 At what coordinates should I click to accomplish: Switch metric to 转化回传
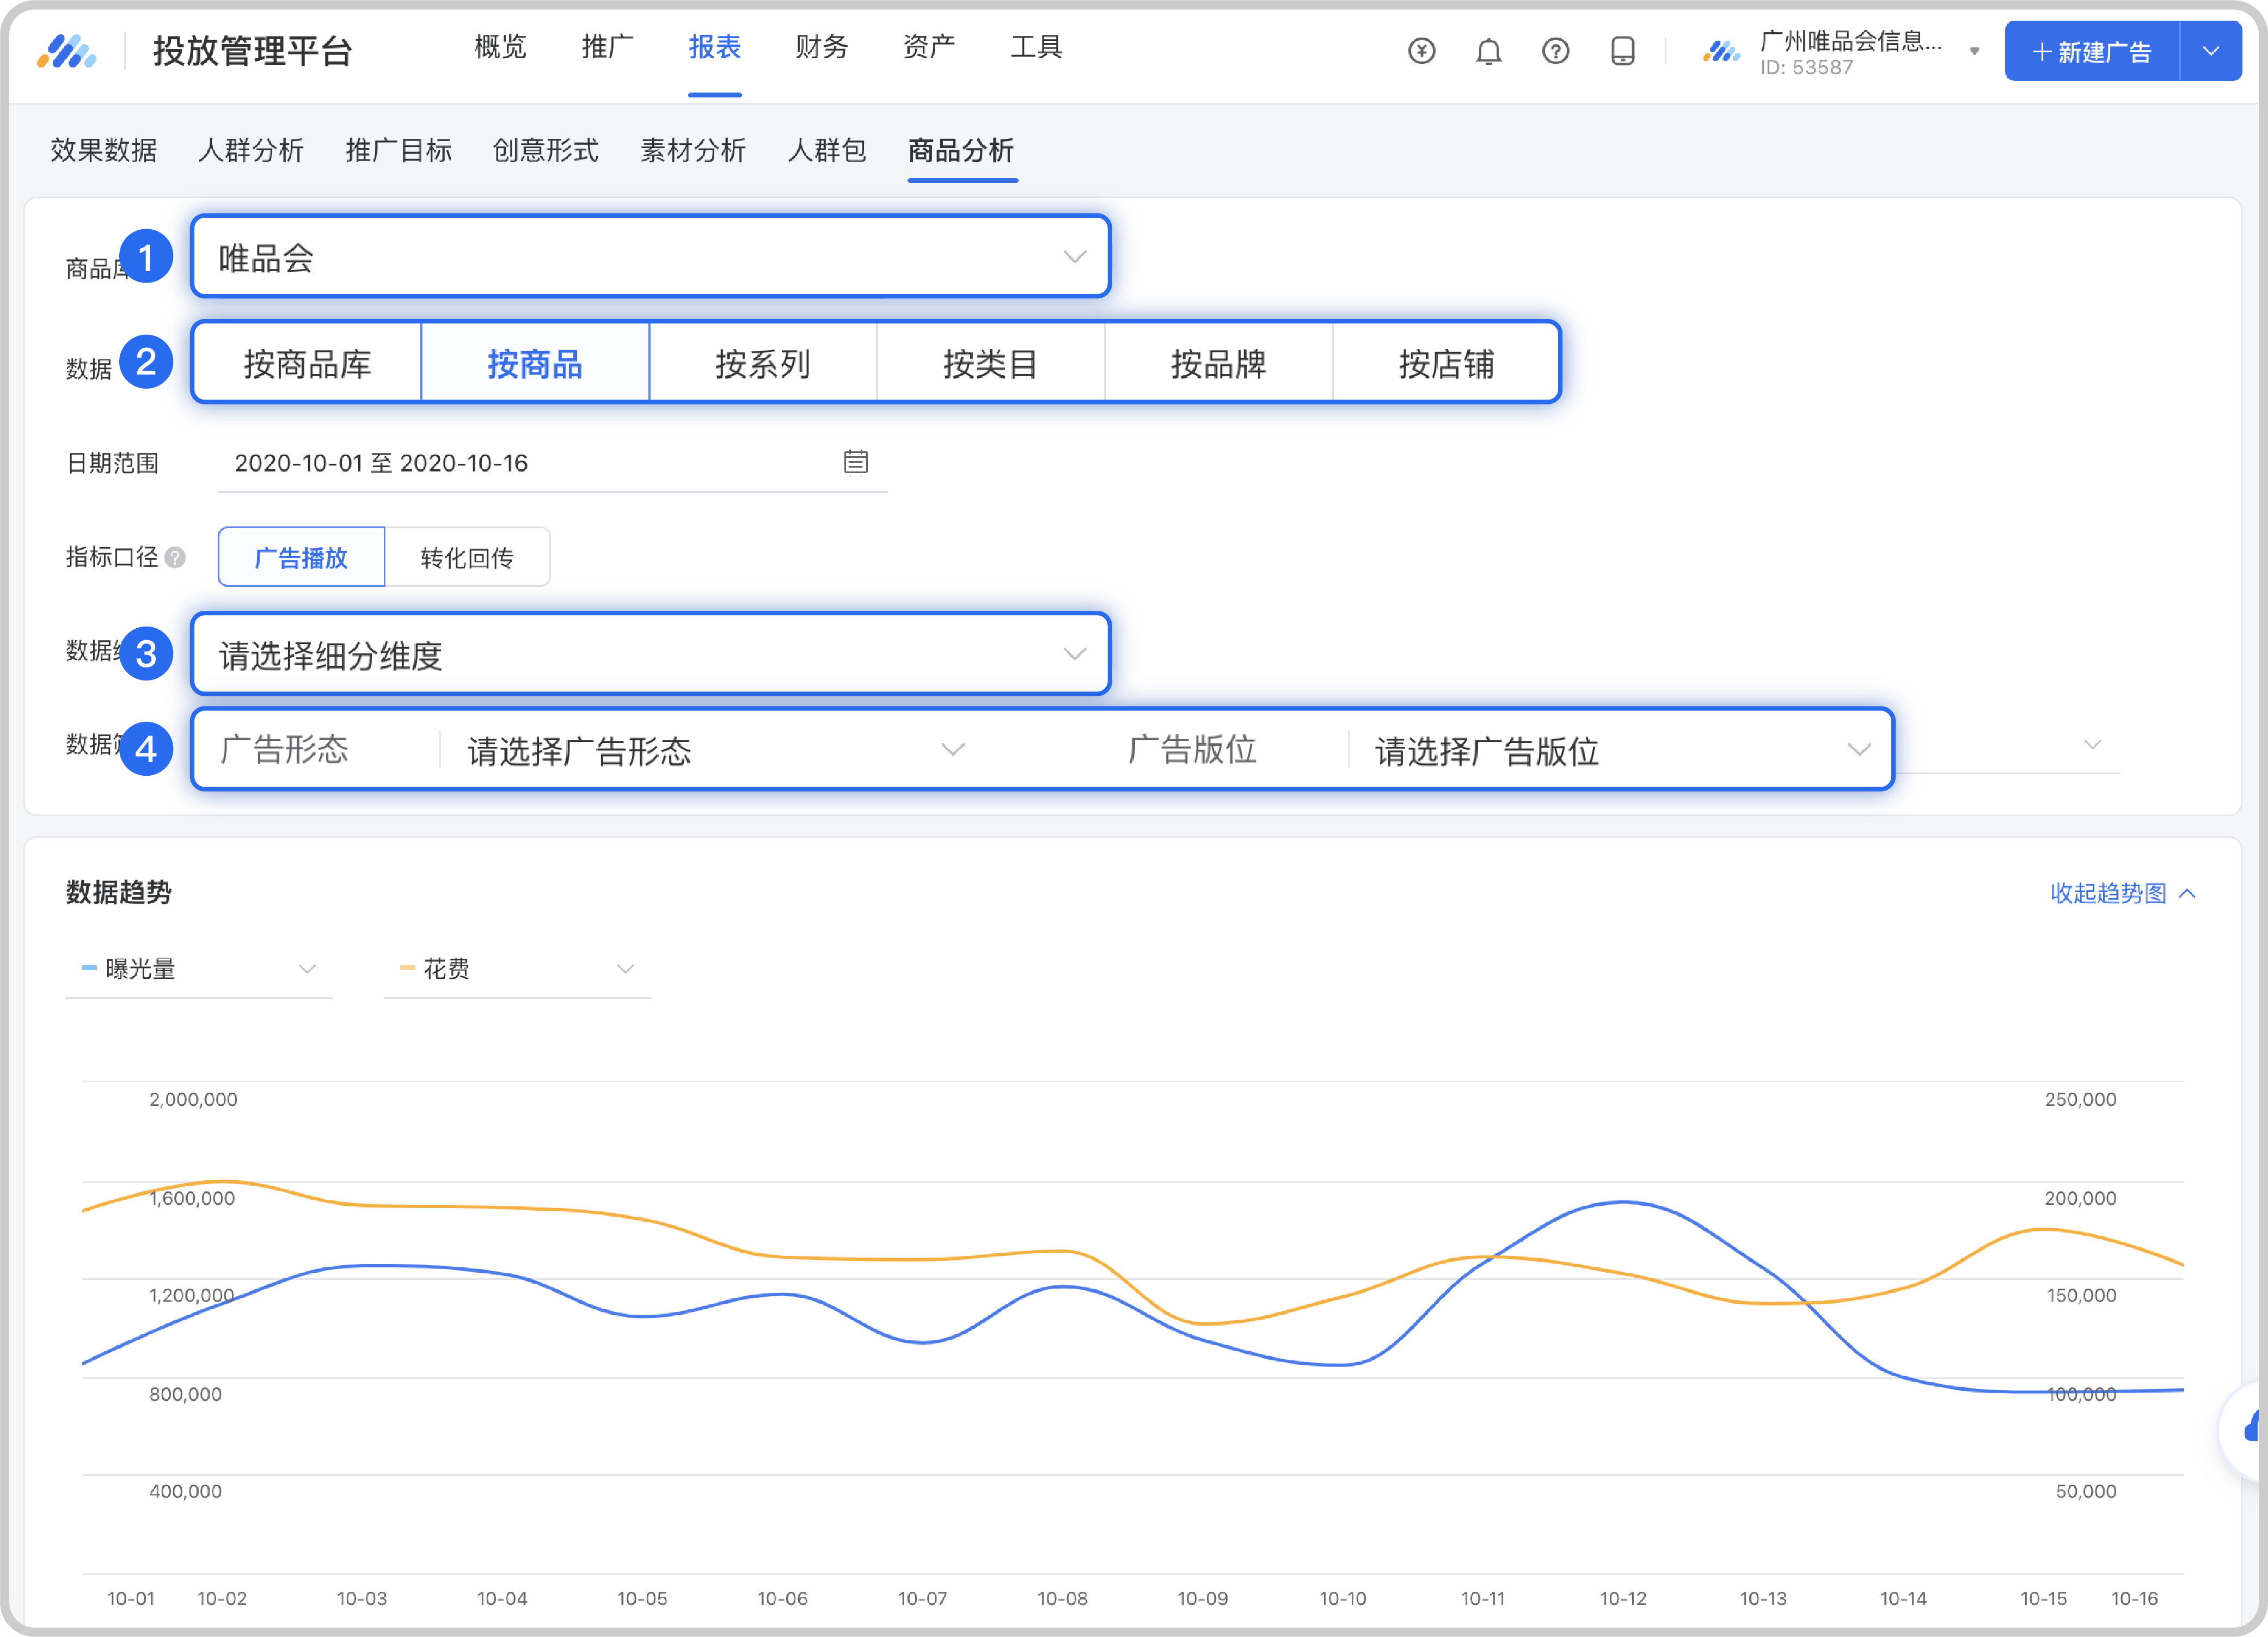(x=466, y=557)
